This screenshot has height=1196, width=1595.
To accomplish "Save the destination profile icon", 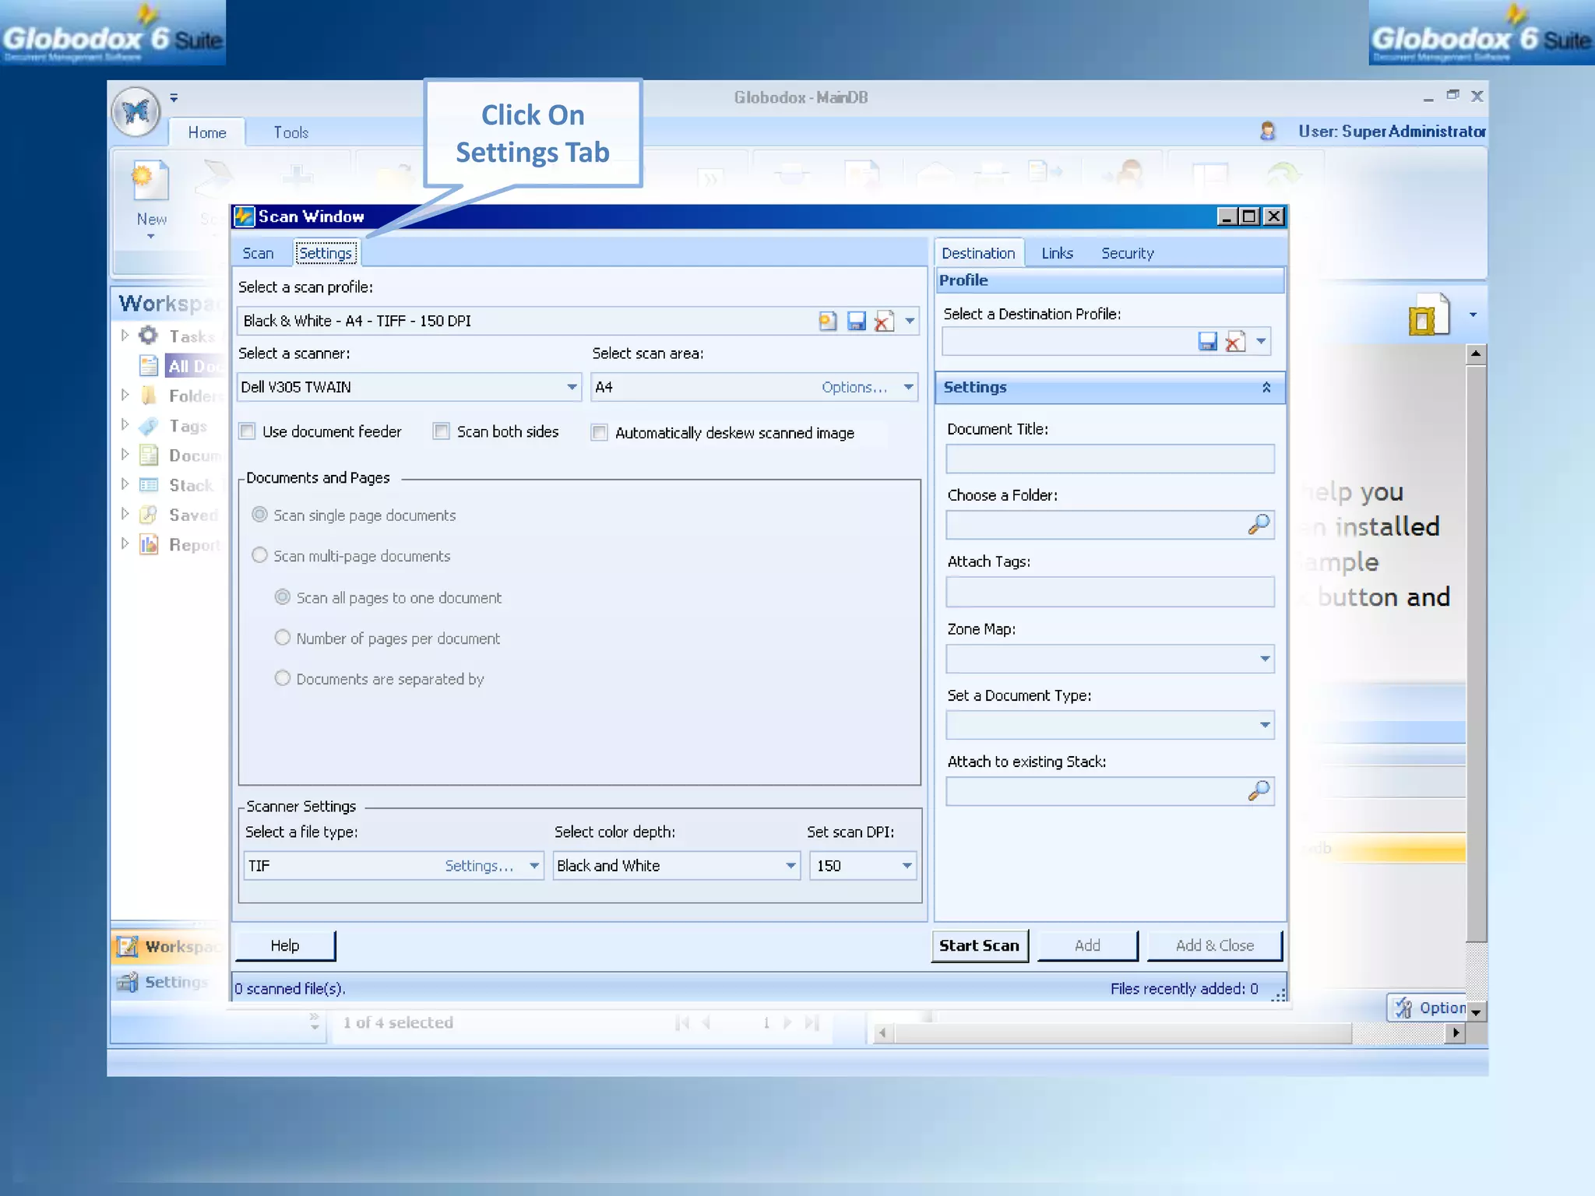I will (x=1207, y=341).
